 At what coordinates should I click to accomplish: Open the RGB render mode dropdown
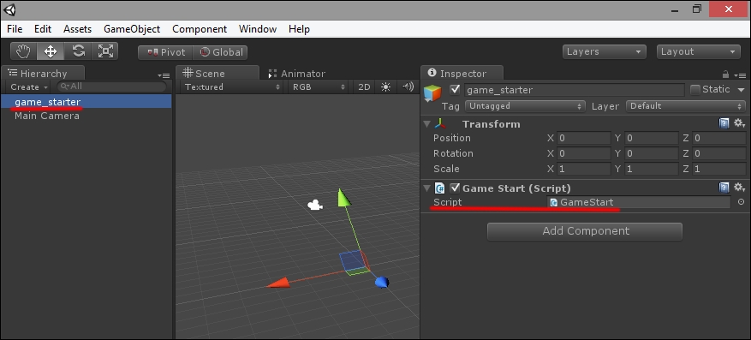tap(319, 86)
